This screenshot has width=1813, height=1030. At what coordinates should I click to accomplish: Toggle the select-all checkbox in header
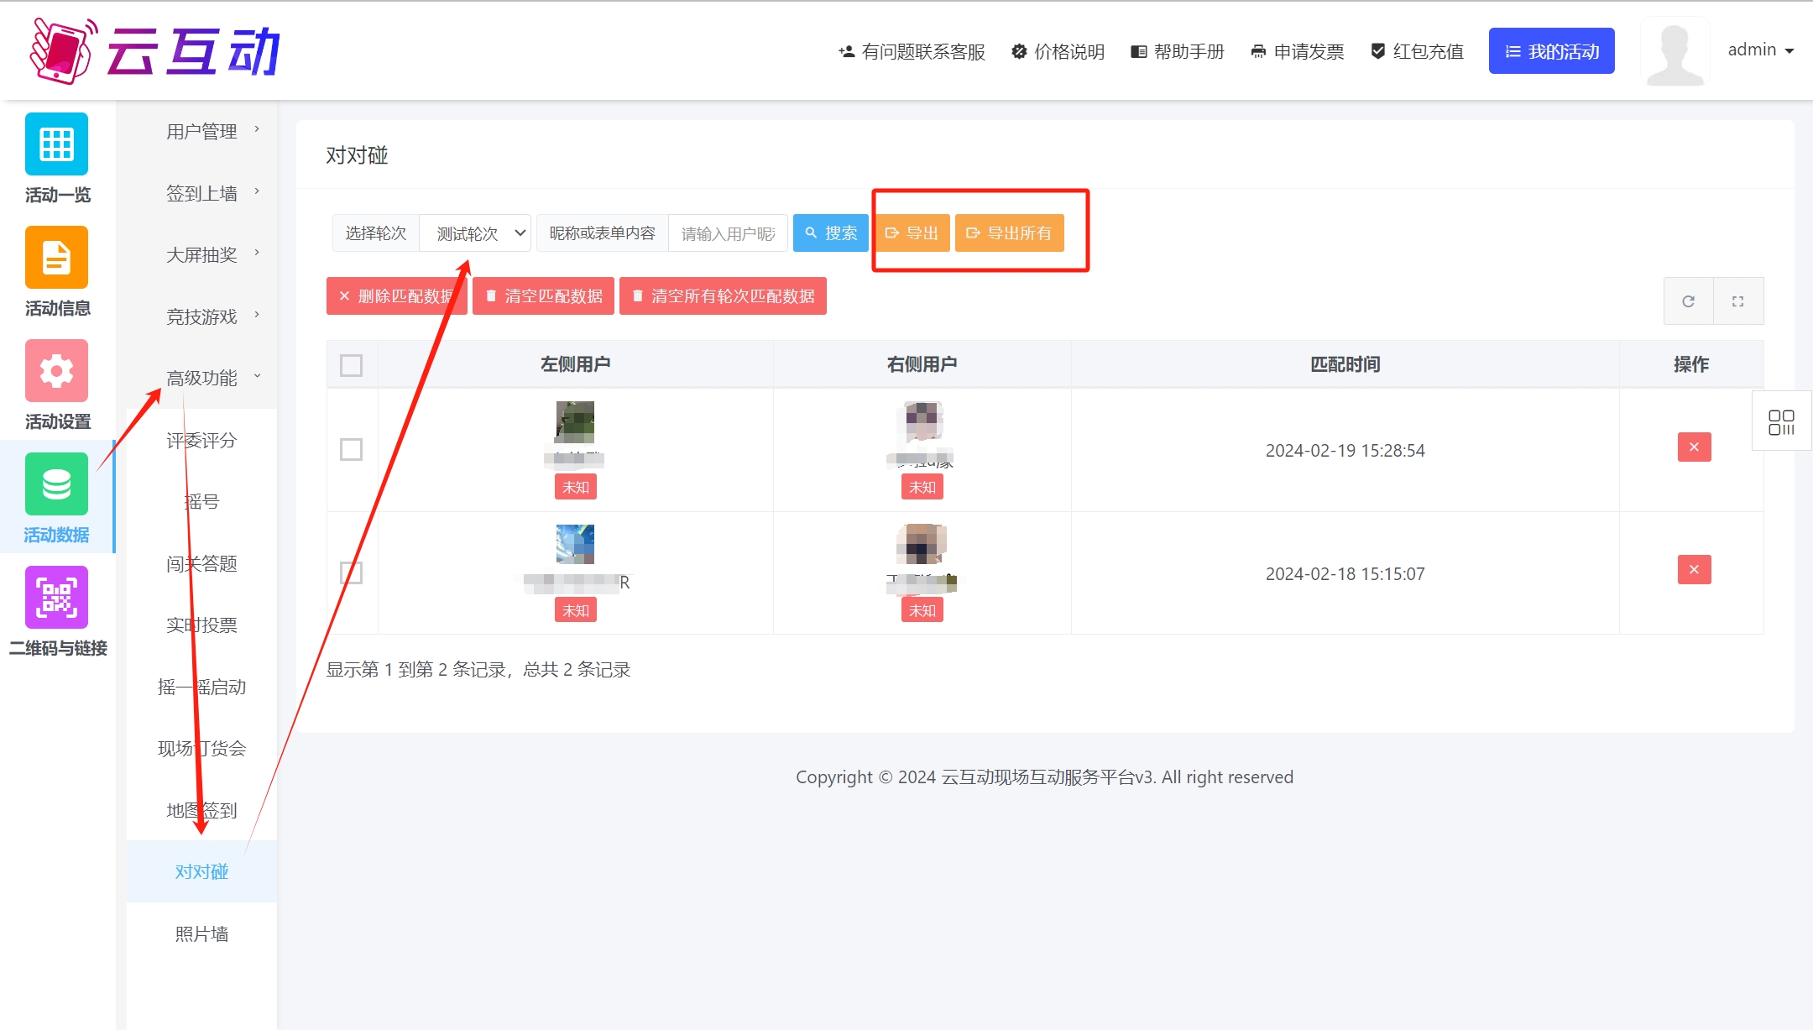[x=351, y=365]
